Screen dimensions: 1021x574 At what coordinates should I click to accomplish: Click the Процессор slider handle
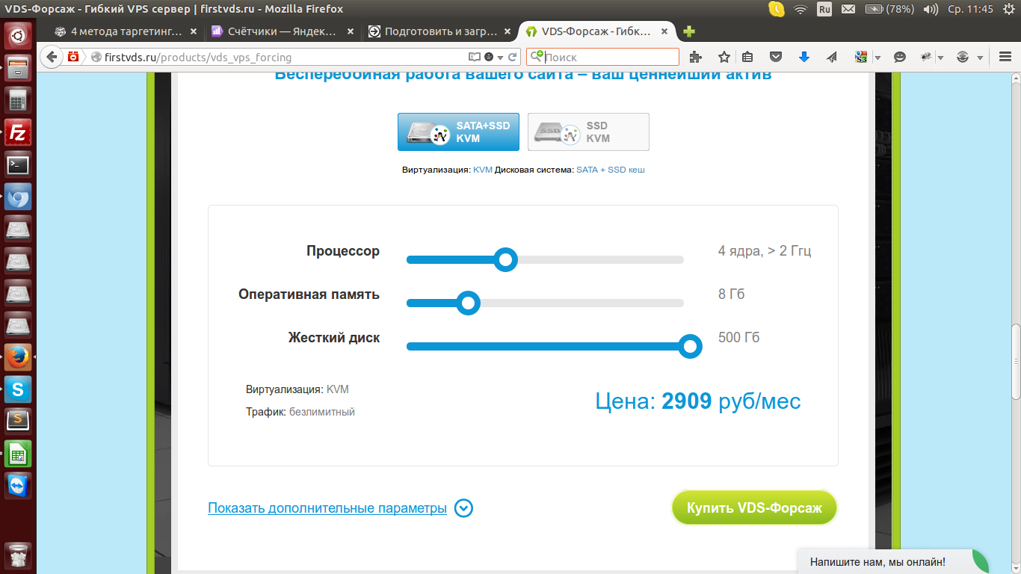click(x=506, y=260)
